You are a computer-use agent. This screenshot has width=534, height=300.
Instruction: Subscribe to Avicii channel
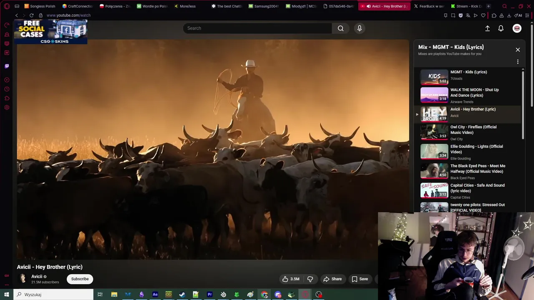[x=80, y=279]
